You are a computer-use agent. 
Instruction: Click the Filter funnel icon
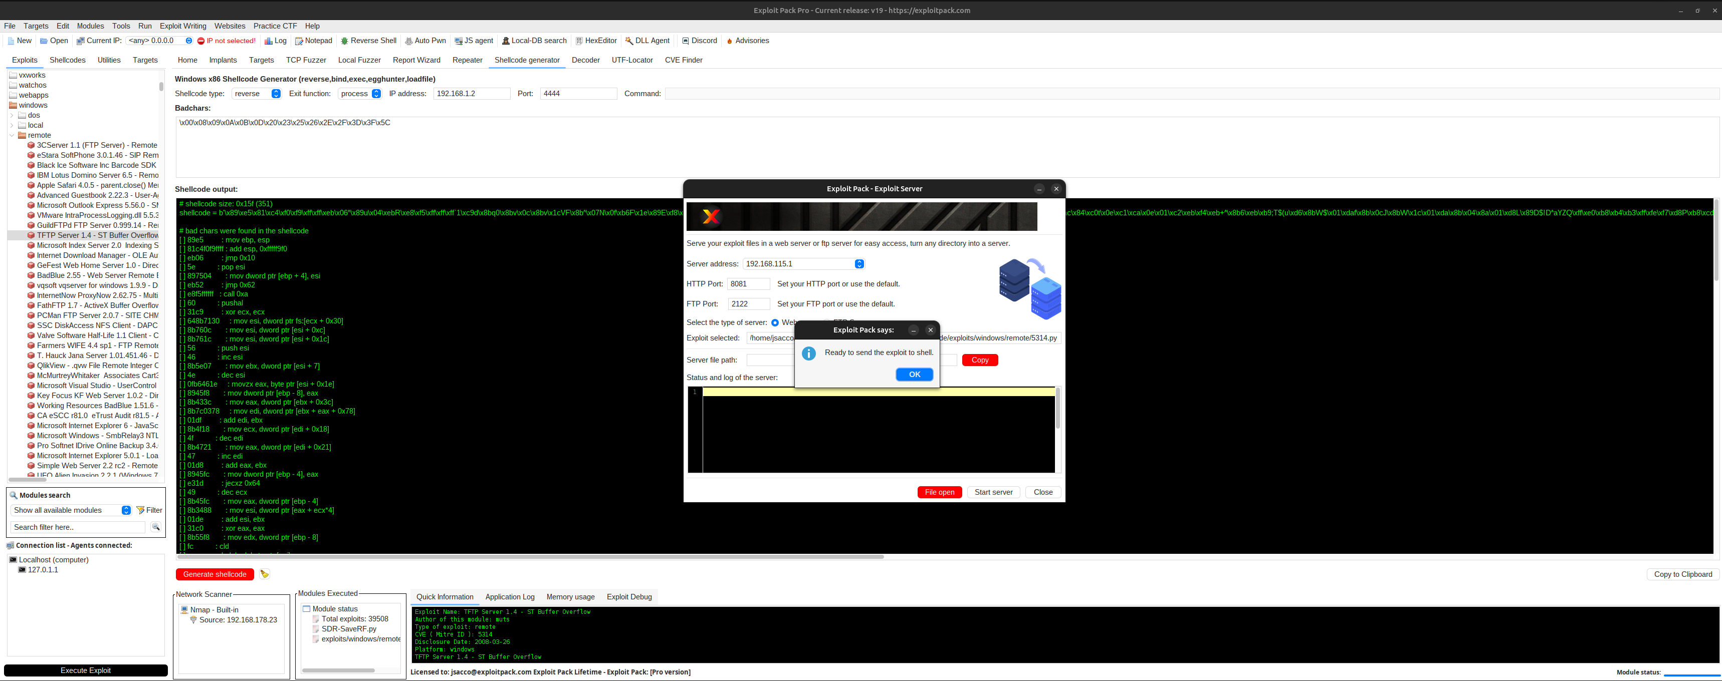tap(140, 510)
